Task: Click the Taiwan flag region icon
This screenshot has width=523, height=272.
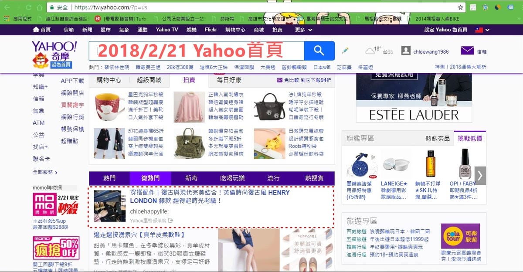Action: [479, 30]
